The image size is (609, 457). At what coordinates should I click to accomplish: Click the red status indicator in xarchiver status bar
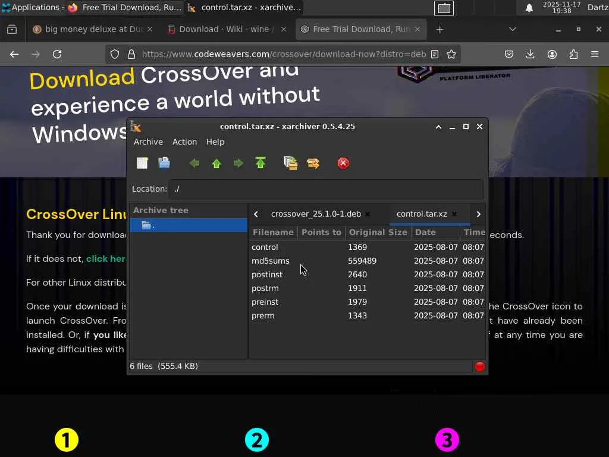coord(480,367)
